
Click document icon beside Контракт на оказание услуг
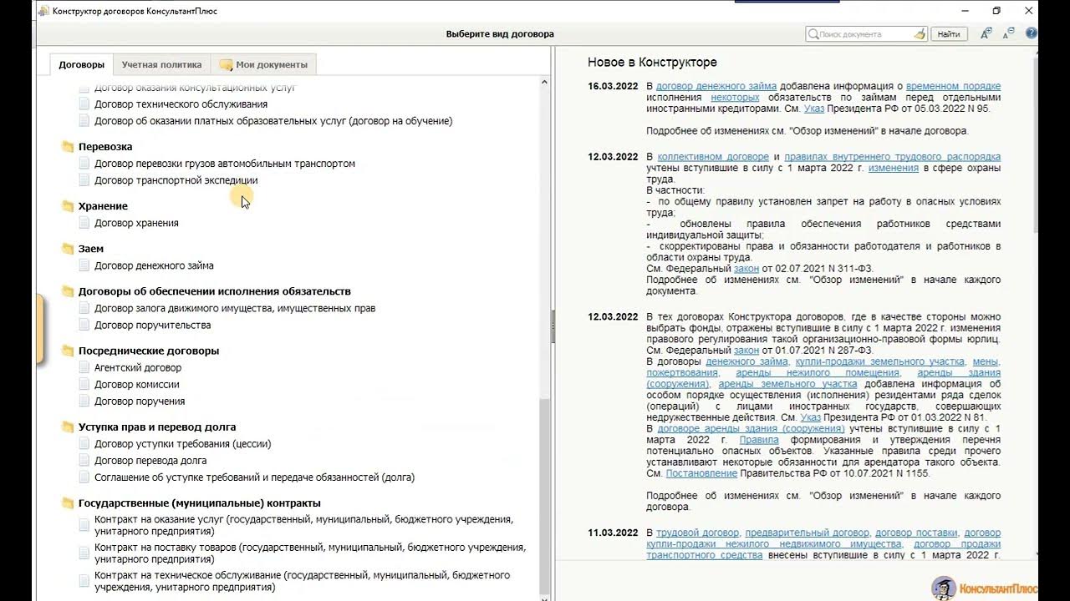84,524
